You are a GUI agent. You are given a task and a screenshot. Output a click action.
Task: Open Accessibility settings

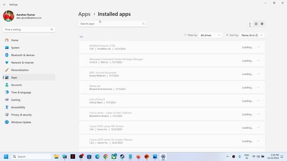(29, 107)
